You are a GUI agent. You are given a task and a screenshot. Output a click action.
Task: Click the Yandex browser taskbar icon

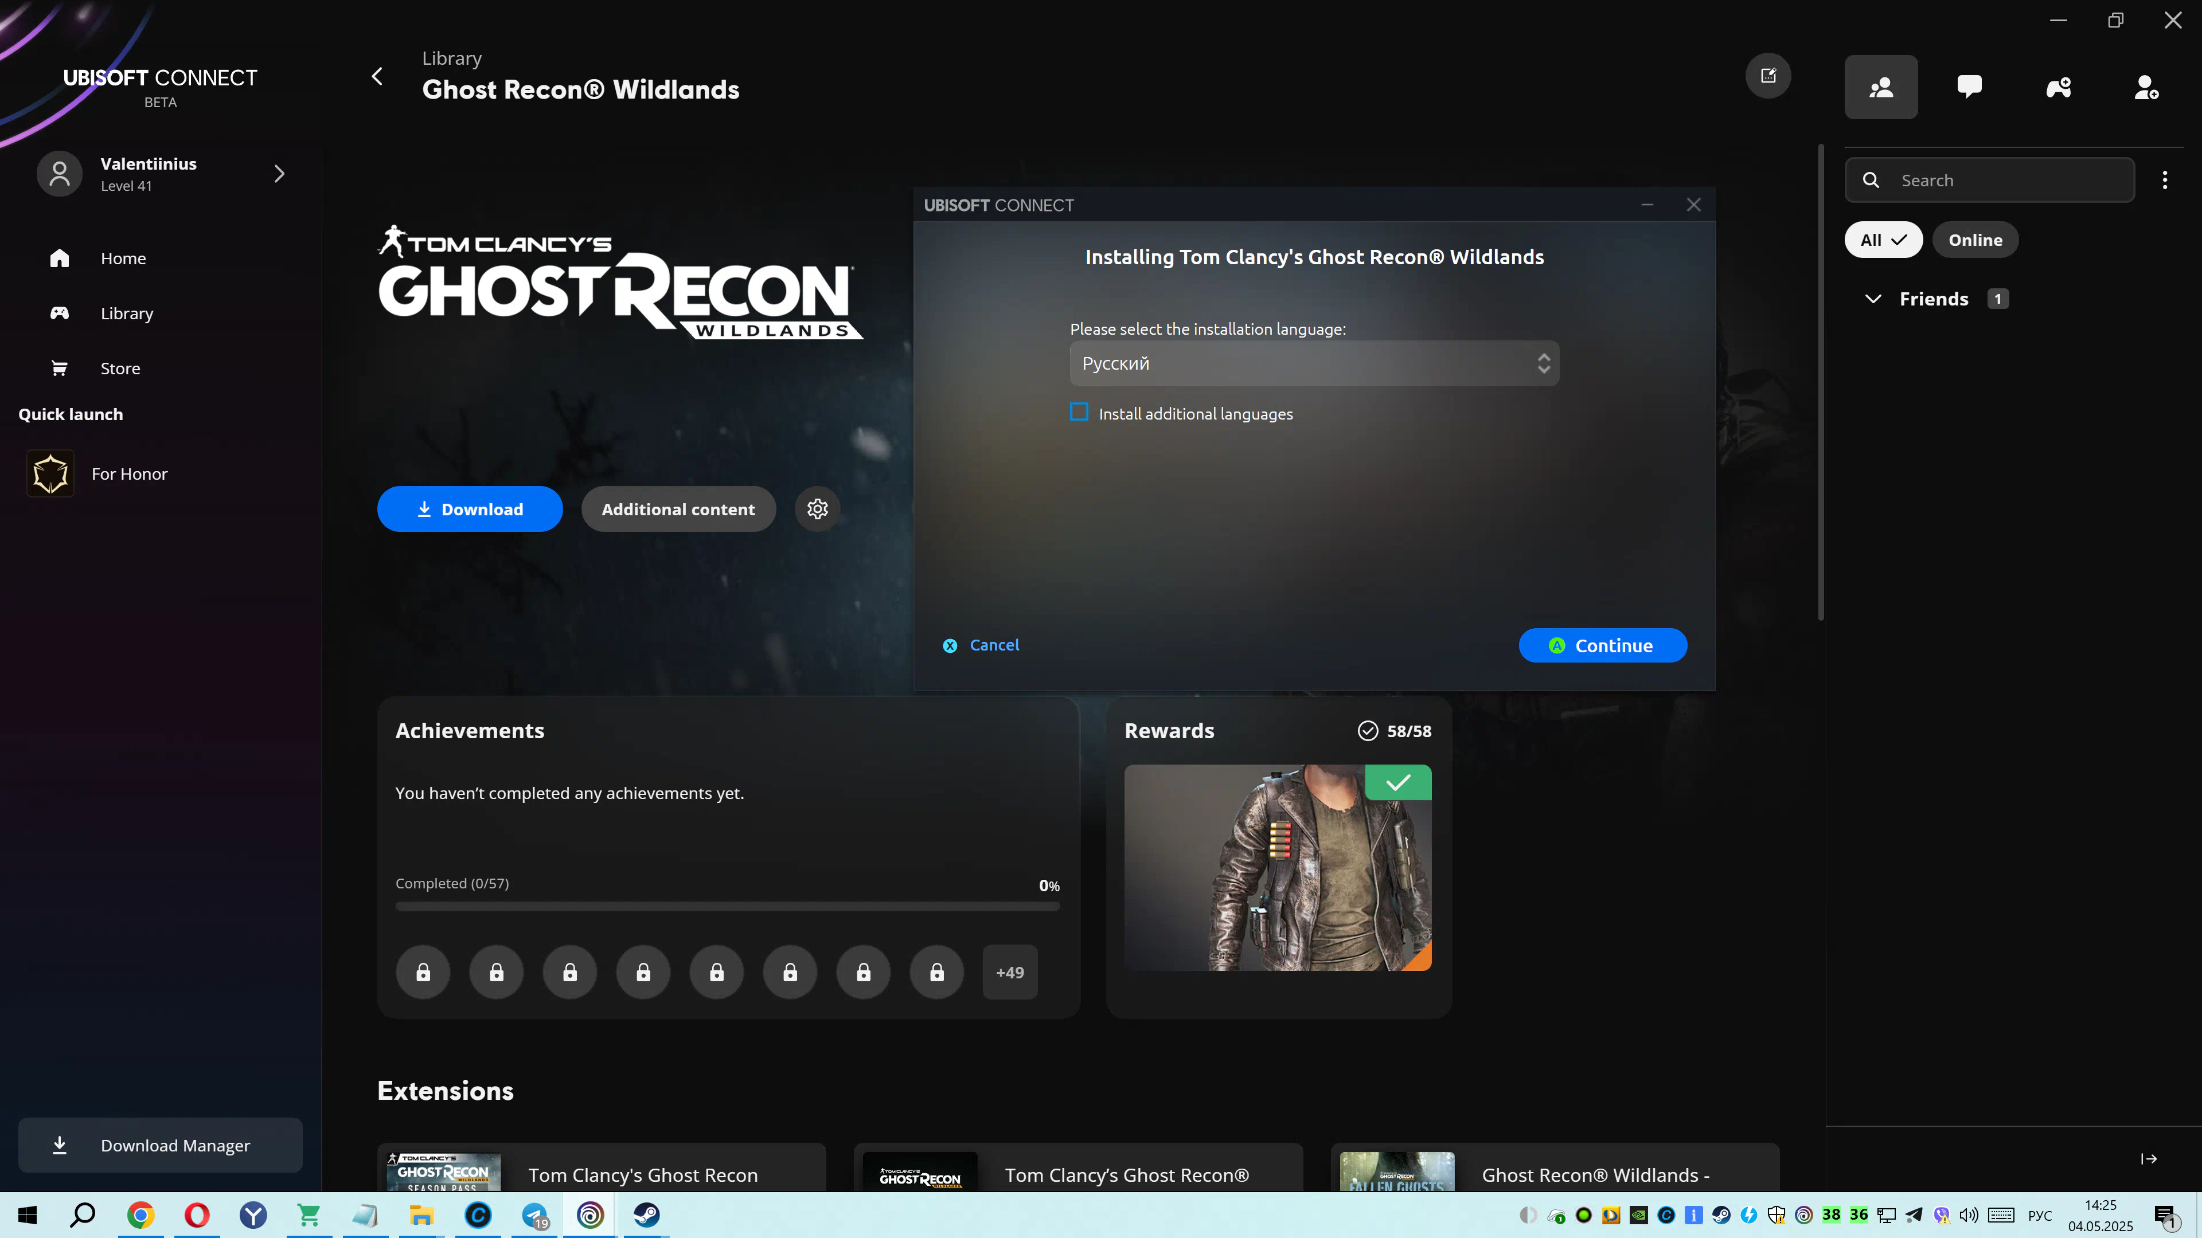253,1215
